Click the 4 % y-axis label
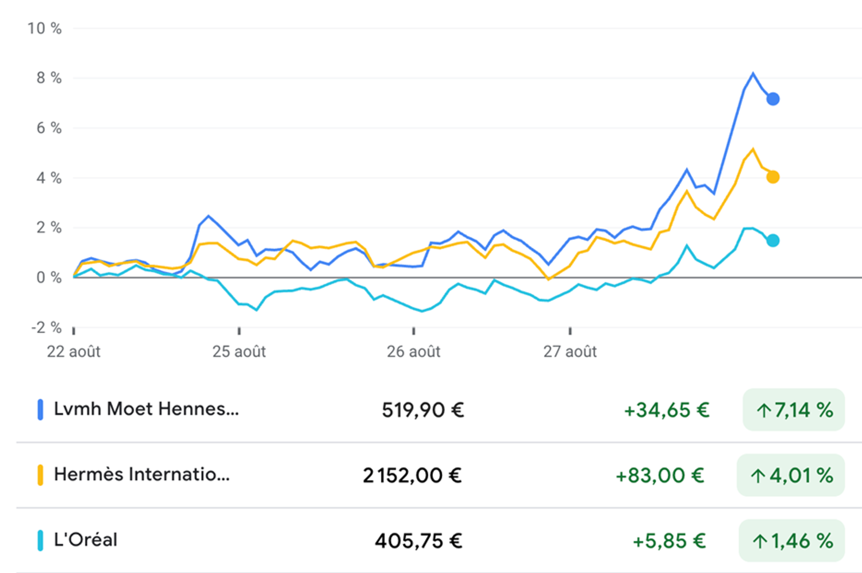862x573 pixels. pos(49,178)
